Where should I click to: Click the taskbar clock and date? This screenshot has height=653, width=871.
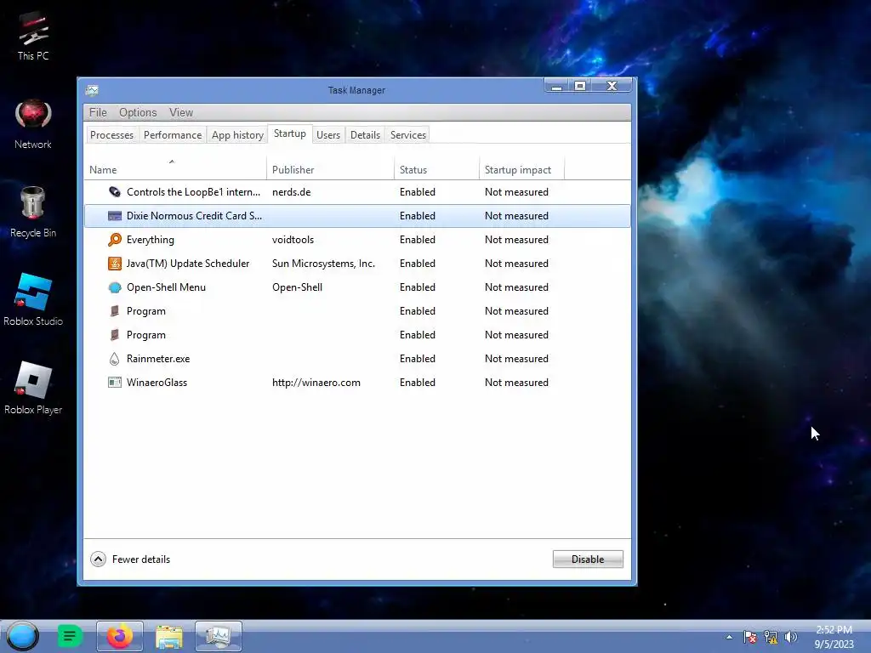pos(834,637)
